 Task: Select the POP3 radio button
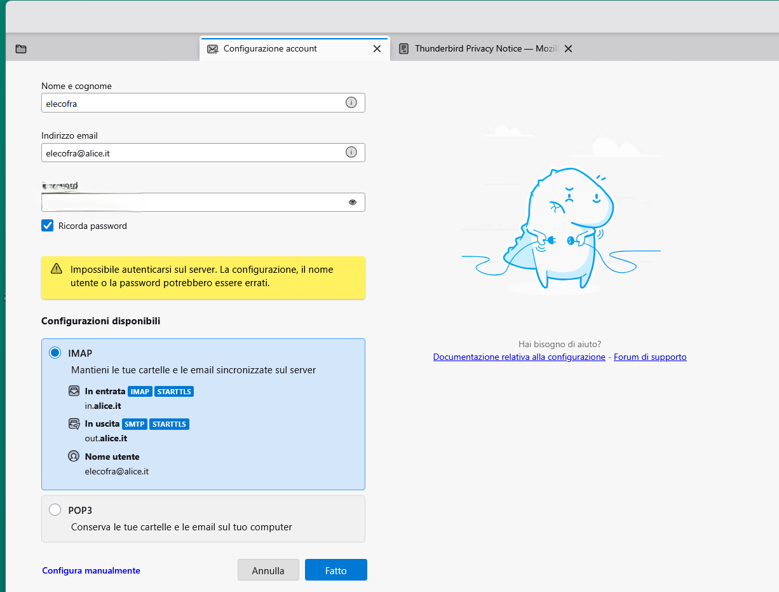coord(55,510)
